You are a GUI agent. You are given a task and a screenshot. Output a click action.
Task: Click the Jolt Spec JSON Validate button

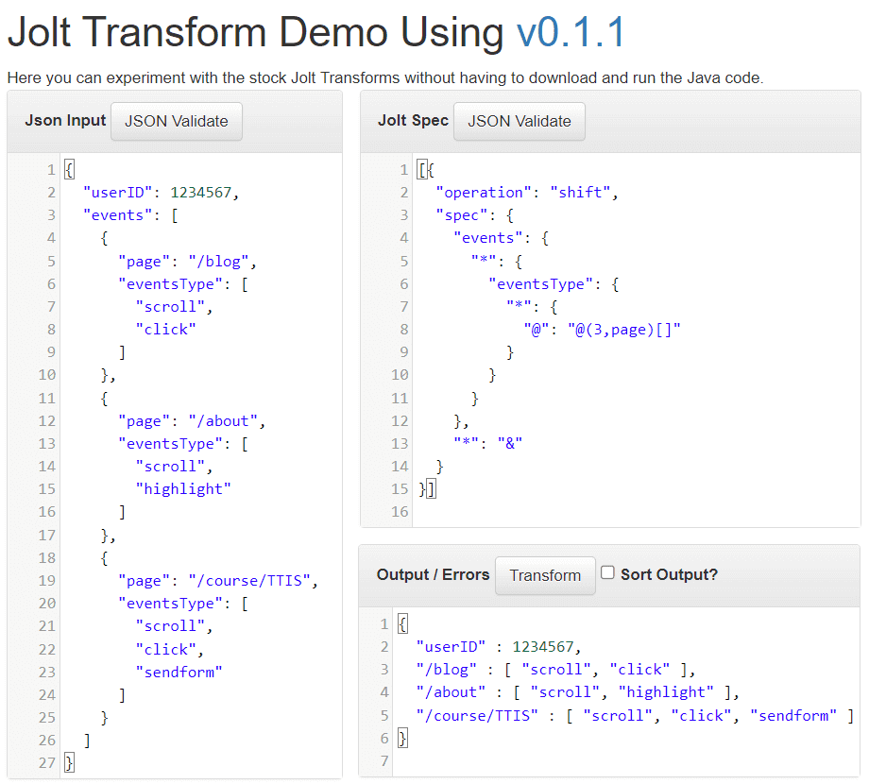(520, 121)
